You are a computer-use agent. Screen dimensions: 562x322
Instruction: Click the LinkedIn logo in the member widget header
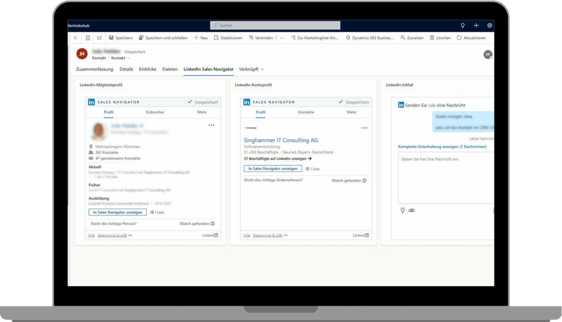[92, 102]
